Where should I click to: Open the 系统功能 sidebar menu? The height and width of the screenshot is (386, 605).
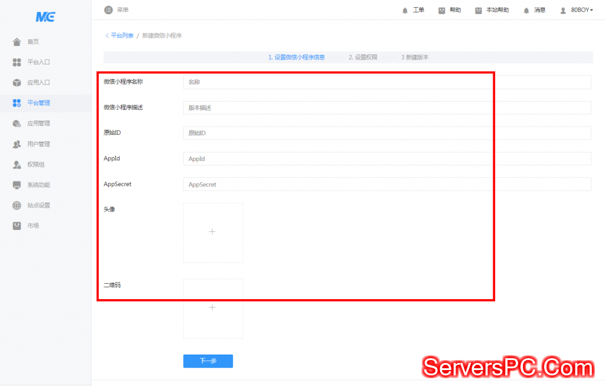[x=38, y=185]
